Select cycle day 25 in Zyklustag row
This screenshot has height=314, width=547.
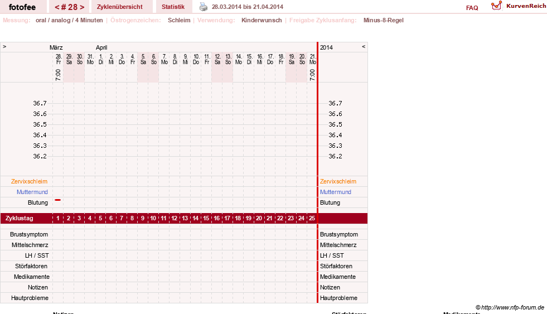pyautogui.click(x=312, y=219)
